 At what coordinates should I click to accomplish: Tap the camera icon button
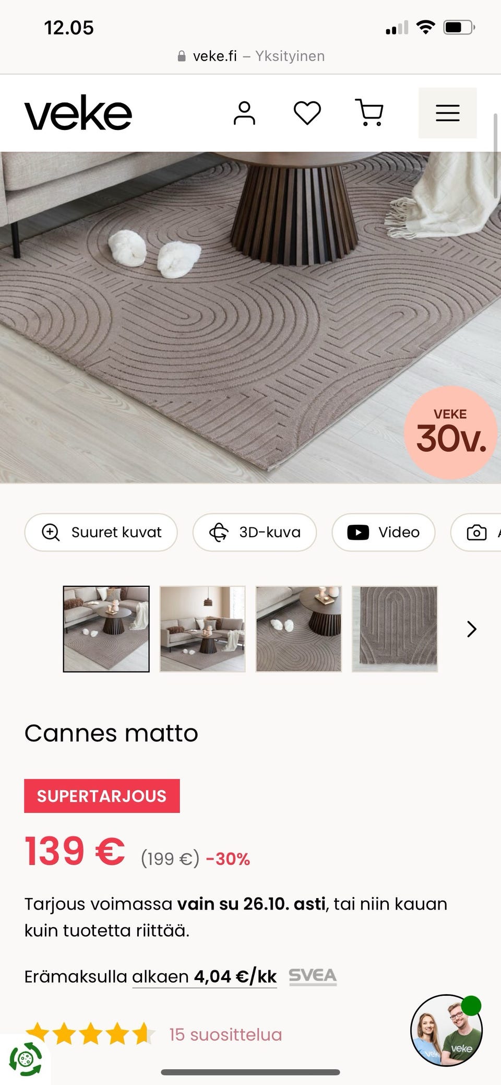476,532
